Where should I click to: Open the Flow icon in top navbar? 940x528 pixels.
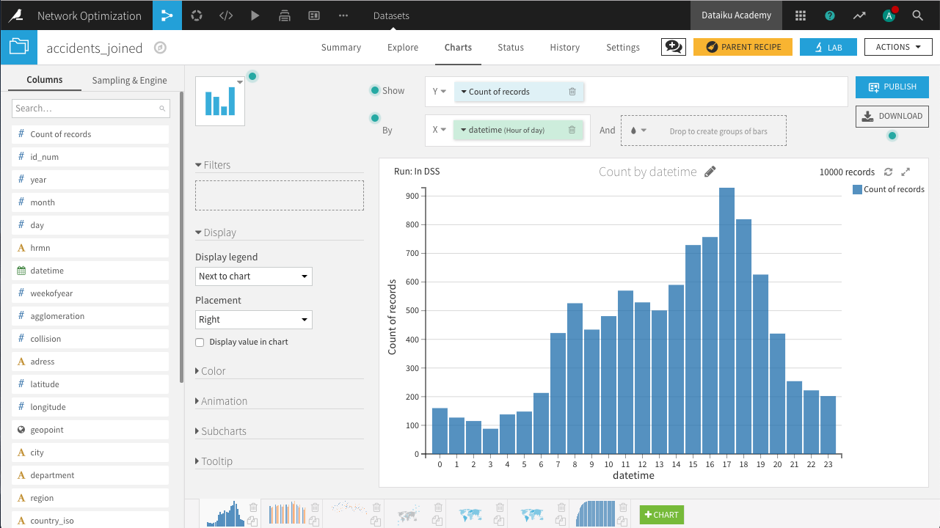tap(167, 15)
